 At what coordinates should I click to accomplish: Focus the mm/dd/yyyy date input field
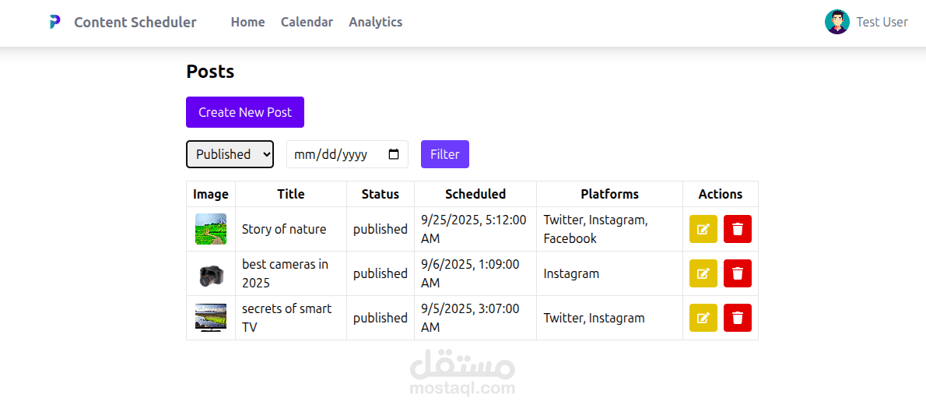click(x=347, y=154)
